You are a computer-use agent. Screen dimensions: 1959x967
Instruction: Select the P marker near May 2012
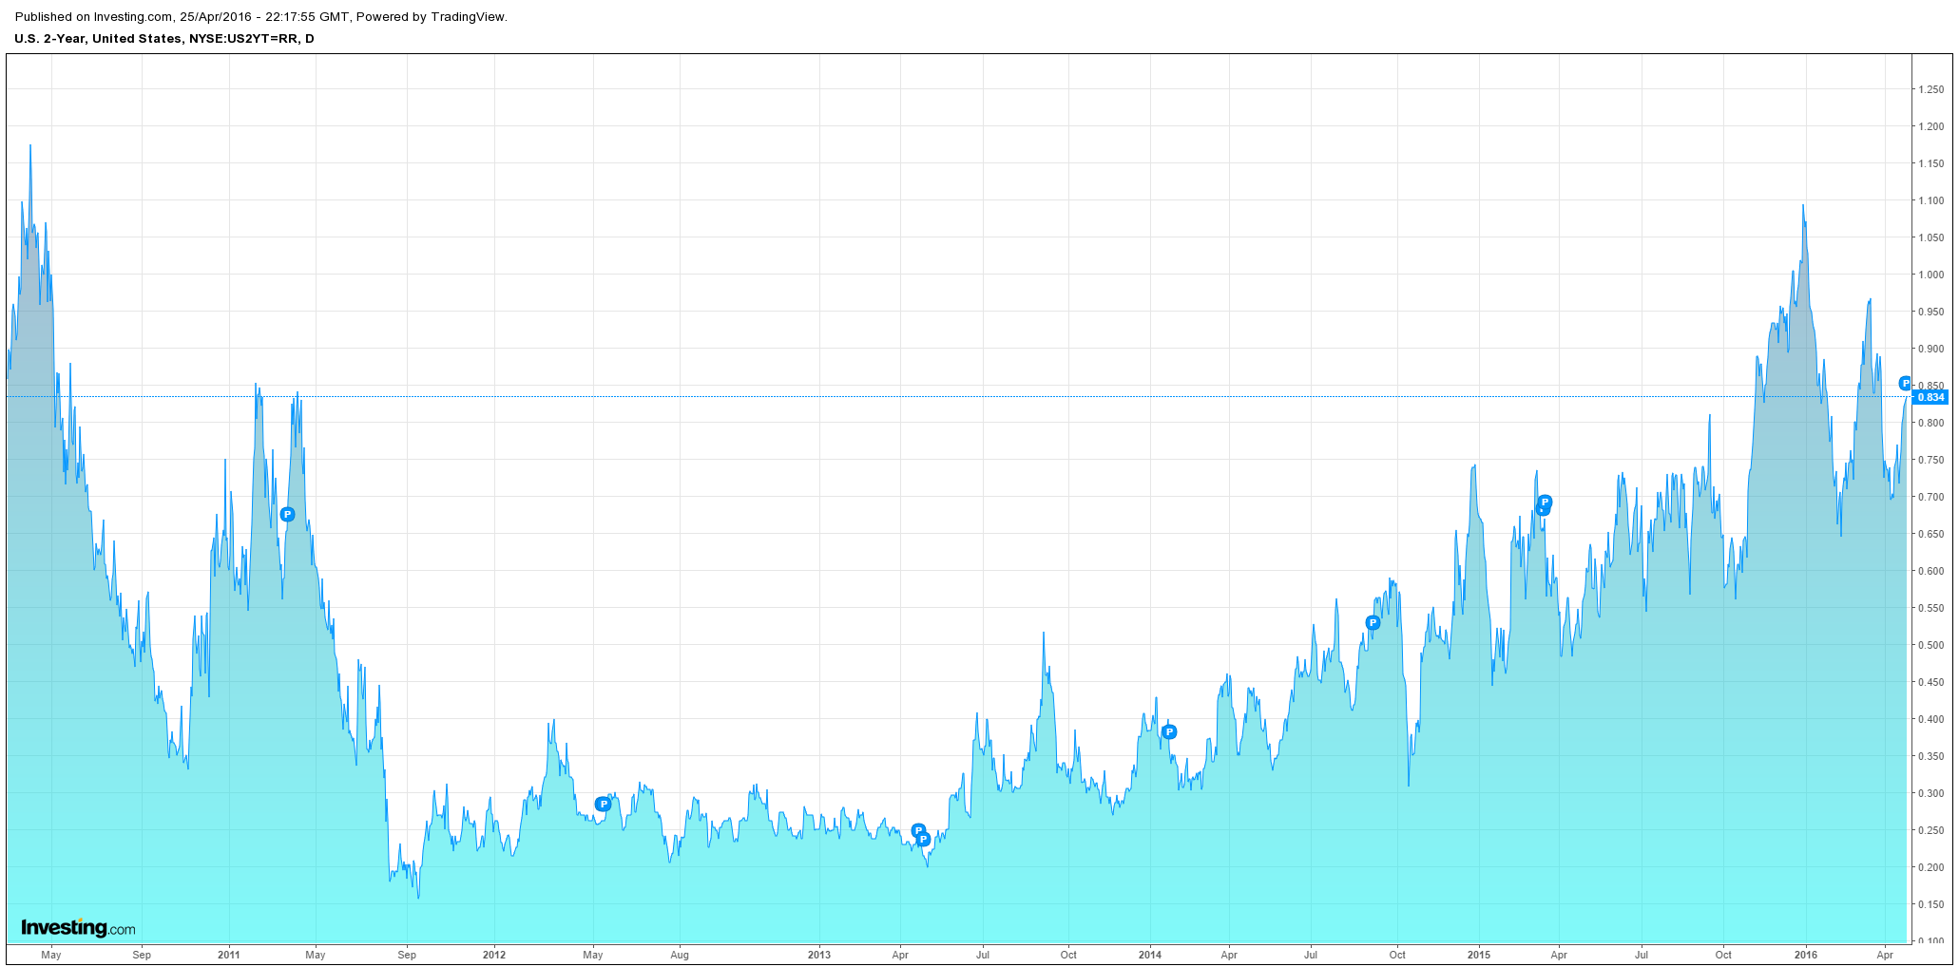point(602,804)
